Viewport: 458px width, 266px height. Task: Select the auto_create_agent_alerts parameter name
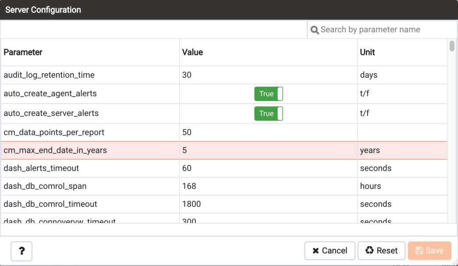coord(50,93)
